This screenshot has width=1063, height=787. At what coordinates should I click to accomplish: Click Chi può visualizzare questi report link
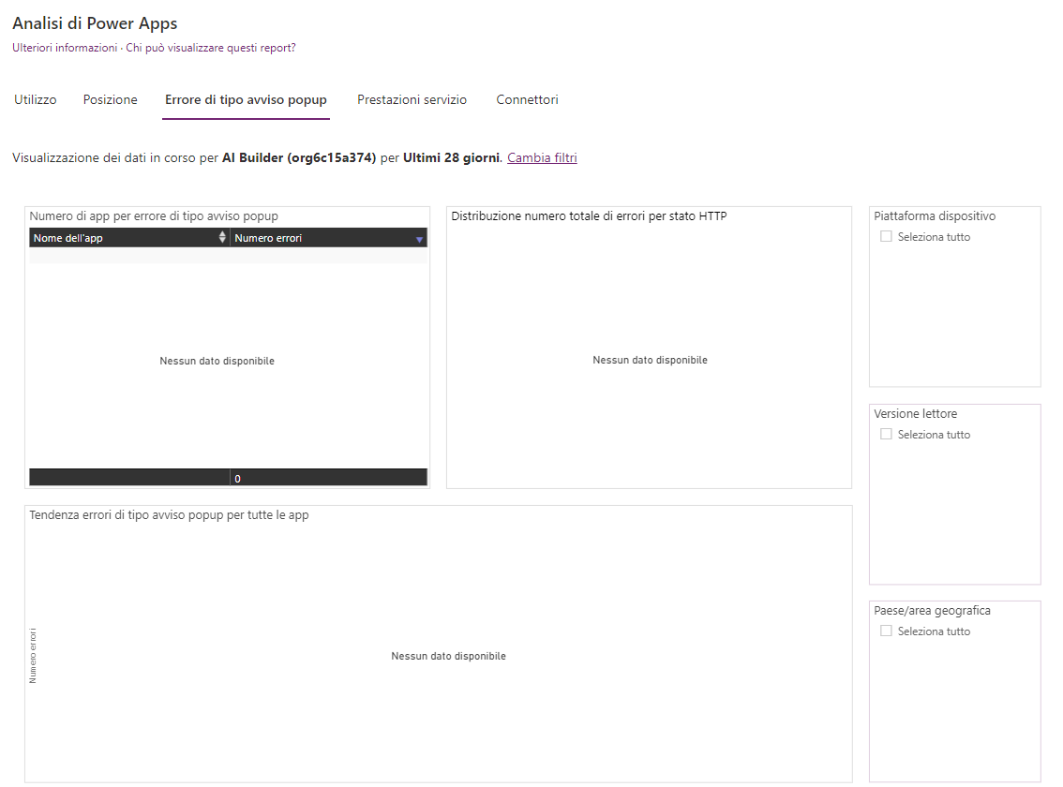(x=208, y=47)
